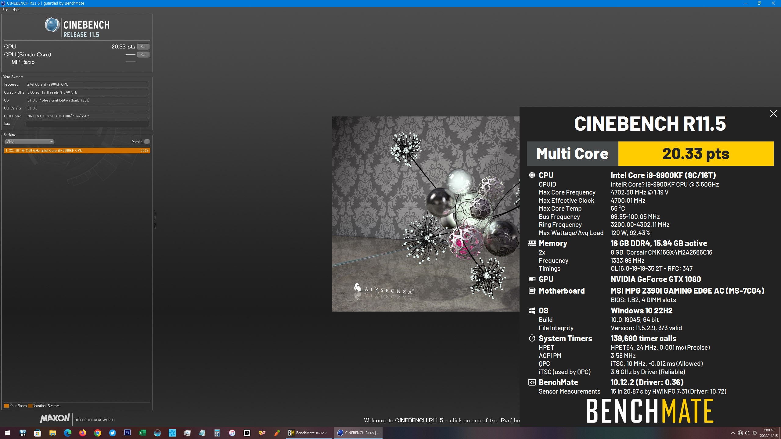Launch Google Chrome from the taskbar
The width and height of the screenshot is (781, 439).
tap(97, 433)
